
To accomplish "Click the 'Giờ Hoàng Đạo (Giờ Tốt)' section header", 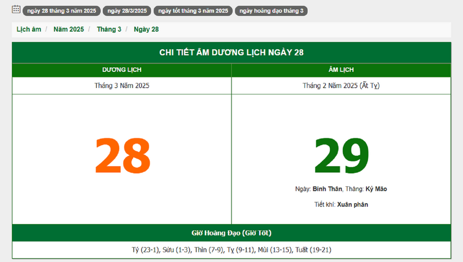I will (231, 233).
